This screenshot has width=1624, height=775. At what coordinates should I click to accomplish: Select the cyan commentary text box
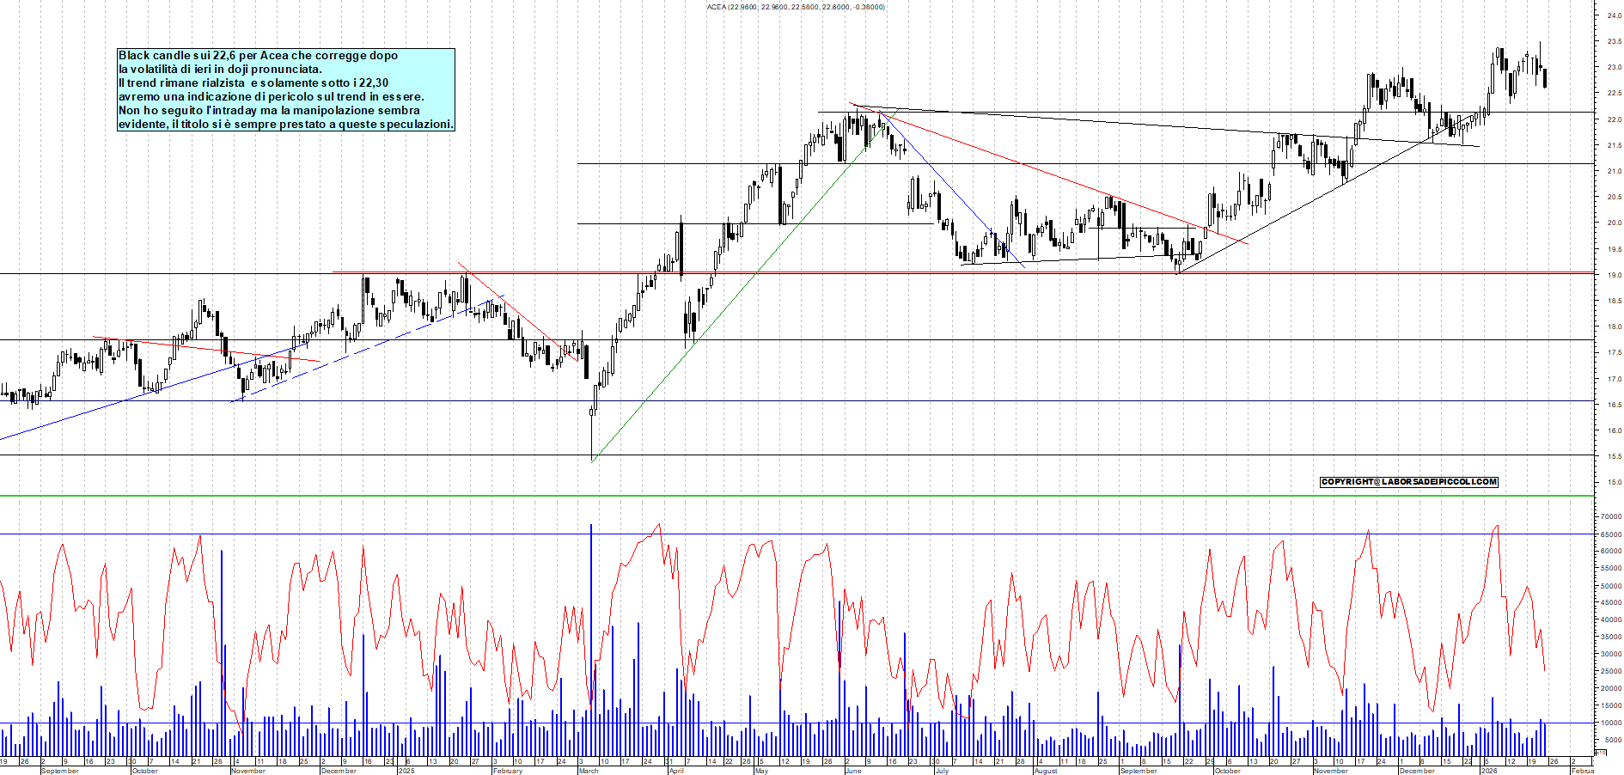pos(285,89)
